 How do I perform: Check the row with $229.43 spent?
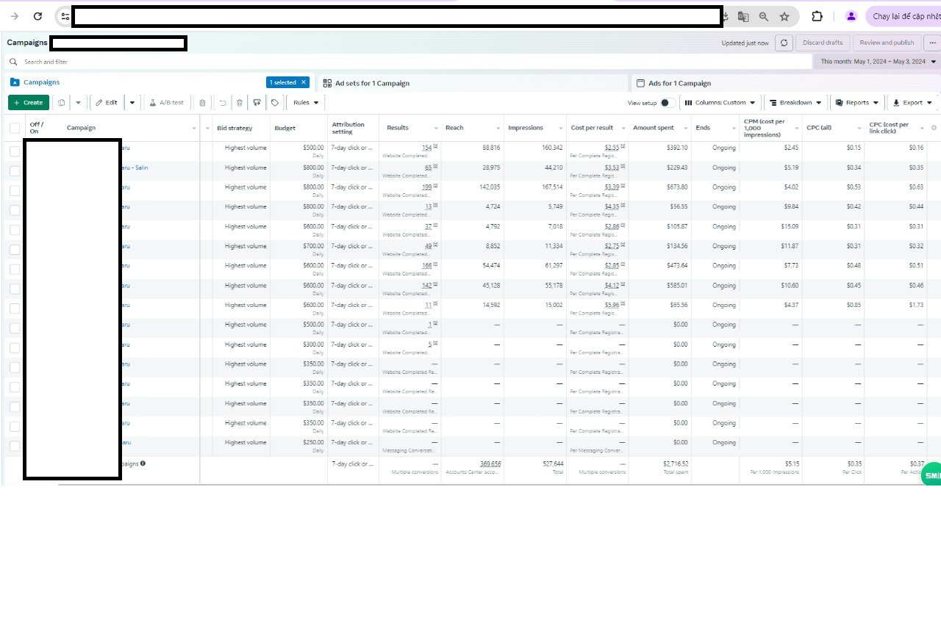15,171
